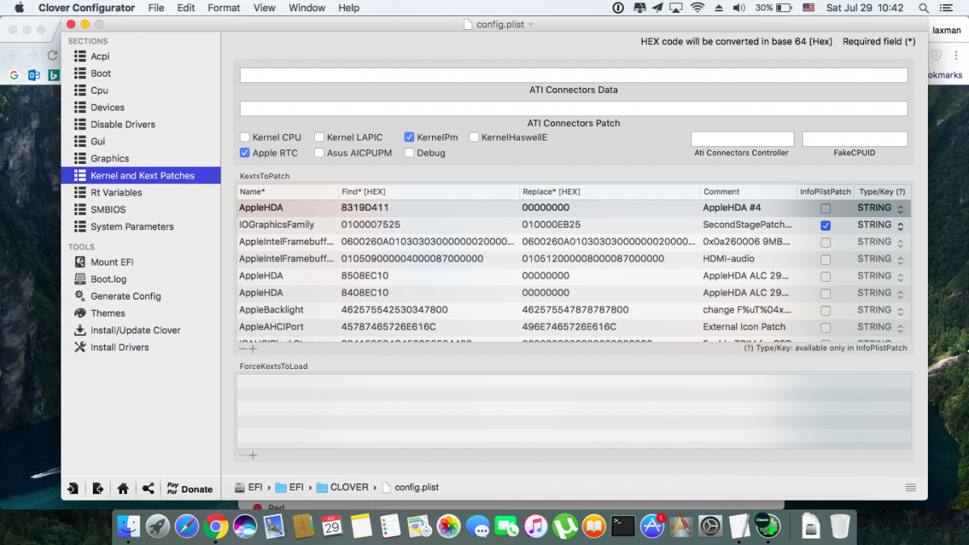
Task: Click the ATI Connectors Data input field
Action: pyautogui.click(x=573, y=75)
